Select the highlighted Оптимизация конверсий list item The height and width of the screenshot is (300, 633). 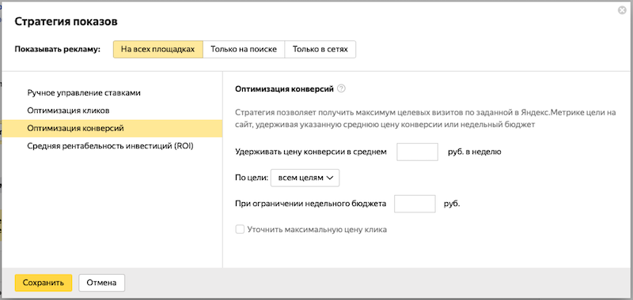(x=112, y=129)
